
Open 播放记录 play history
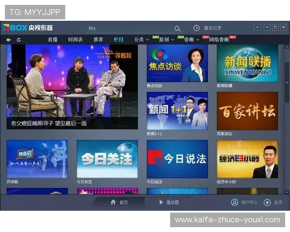(213, 28)
